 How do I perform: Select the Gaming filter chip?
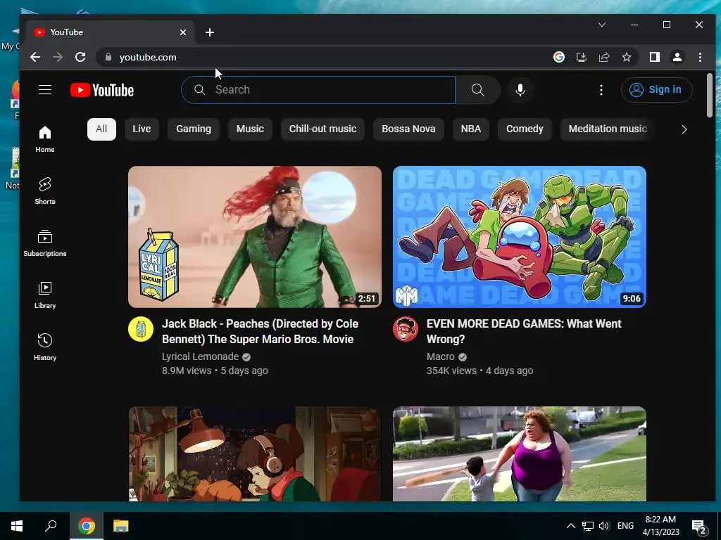pos(194,129)
